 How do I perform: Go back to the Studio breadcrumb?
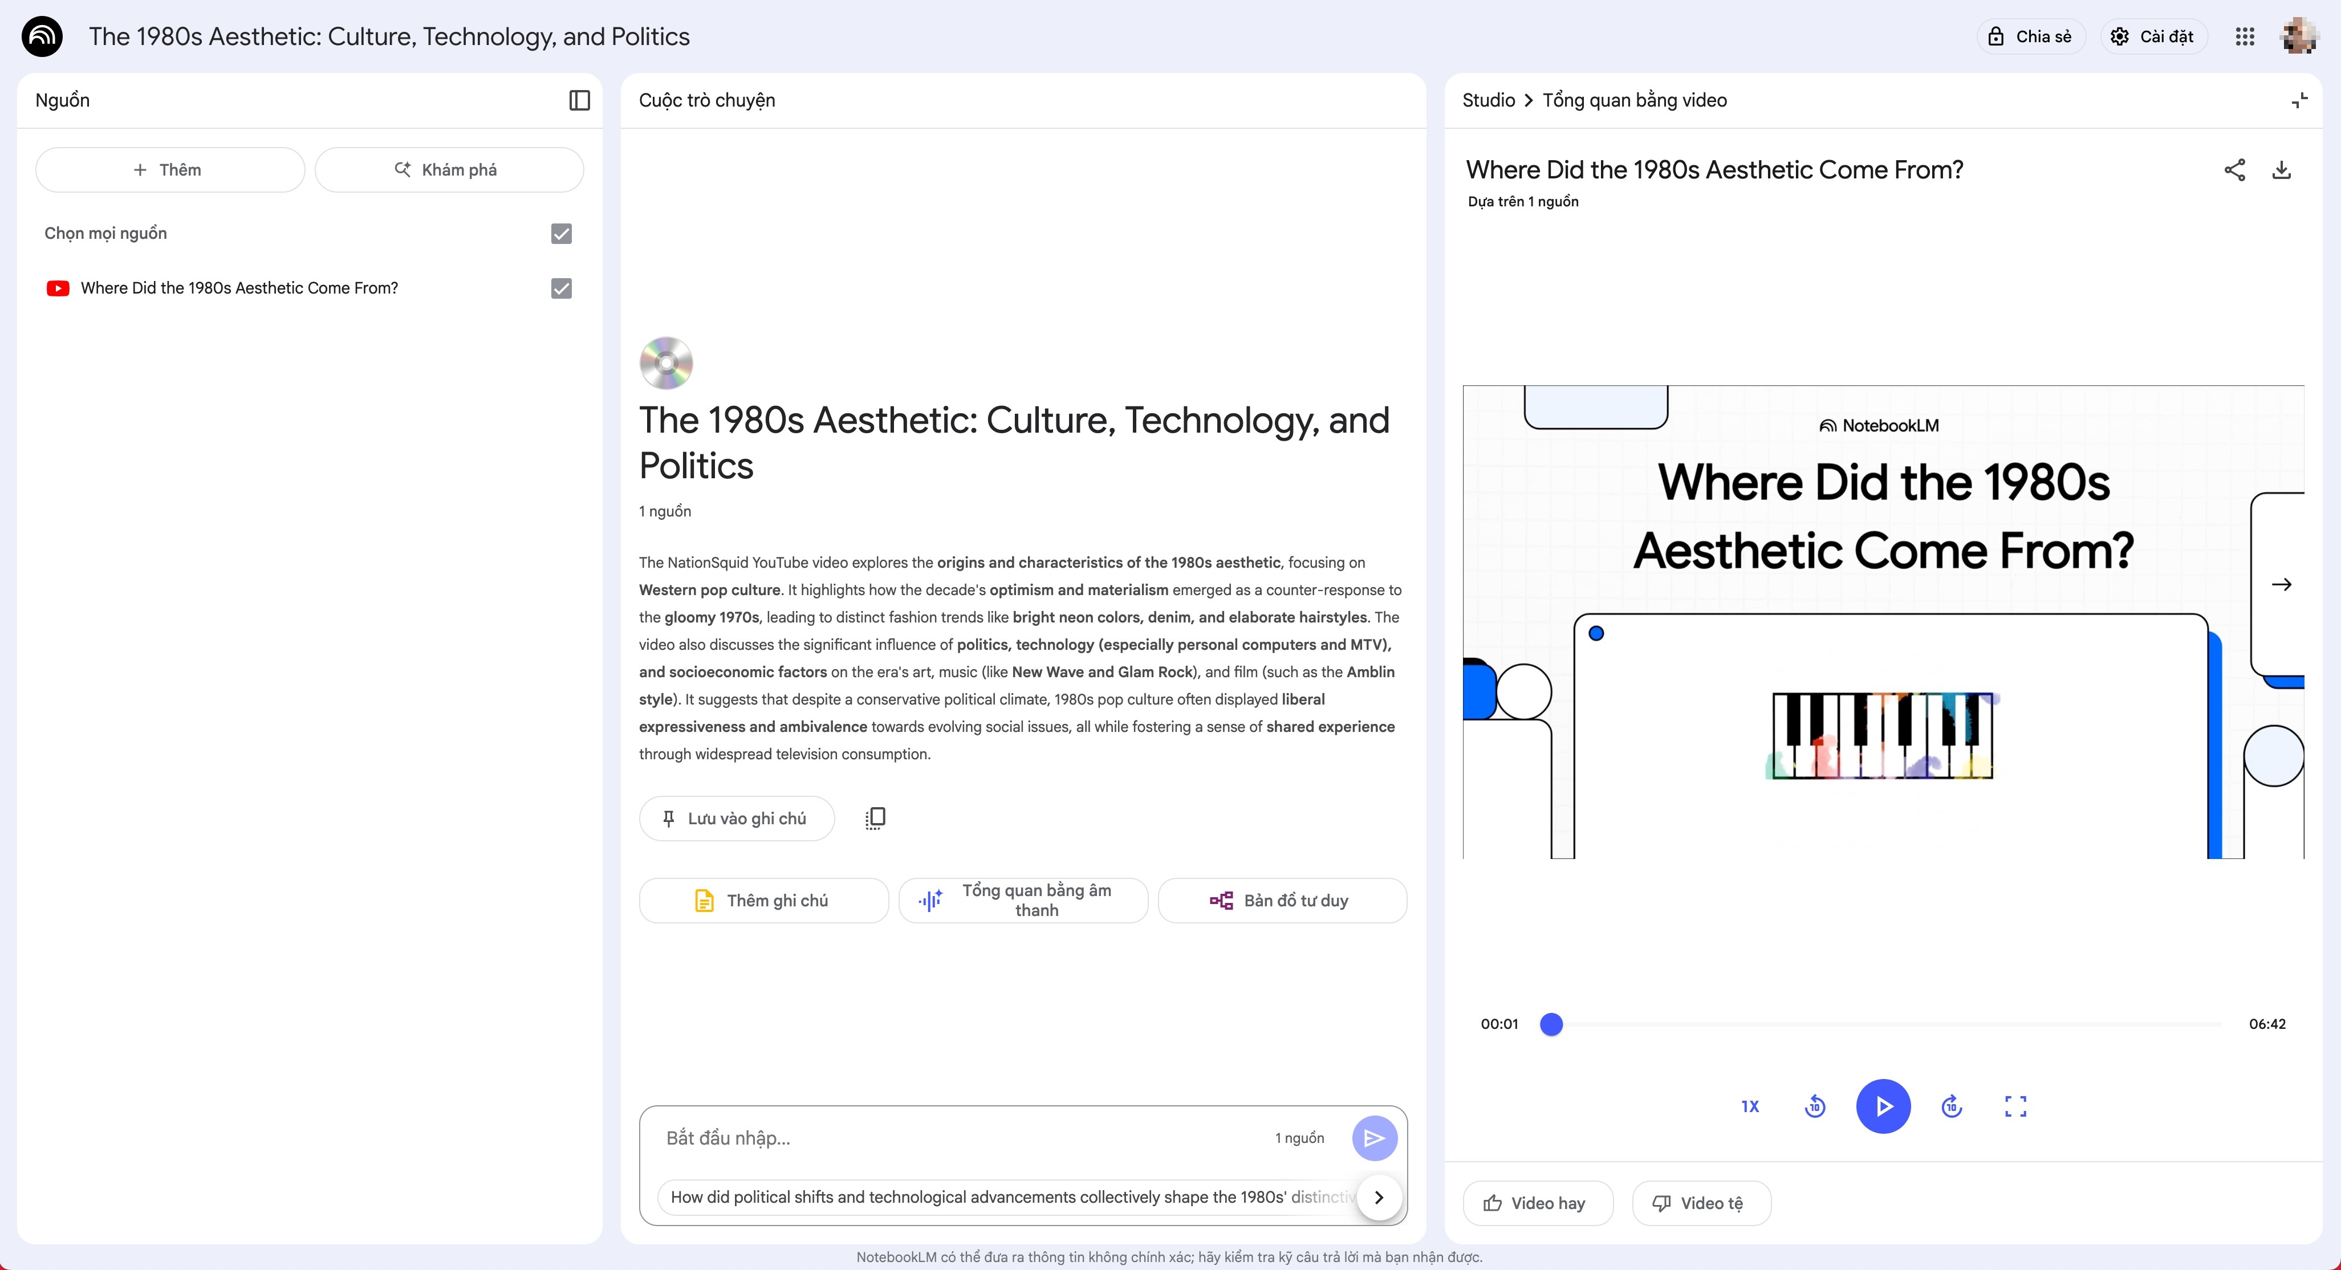coord(1489,100)
